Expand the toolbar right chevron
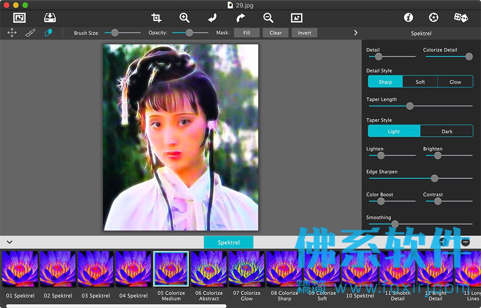Screen dimensions: 481x308 [x=355, y=33]
